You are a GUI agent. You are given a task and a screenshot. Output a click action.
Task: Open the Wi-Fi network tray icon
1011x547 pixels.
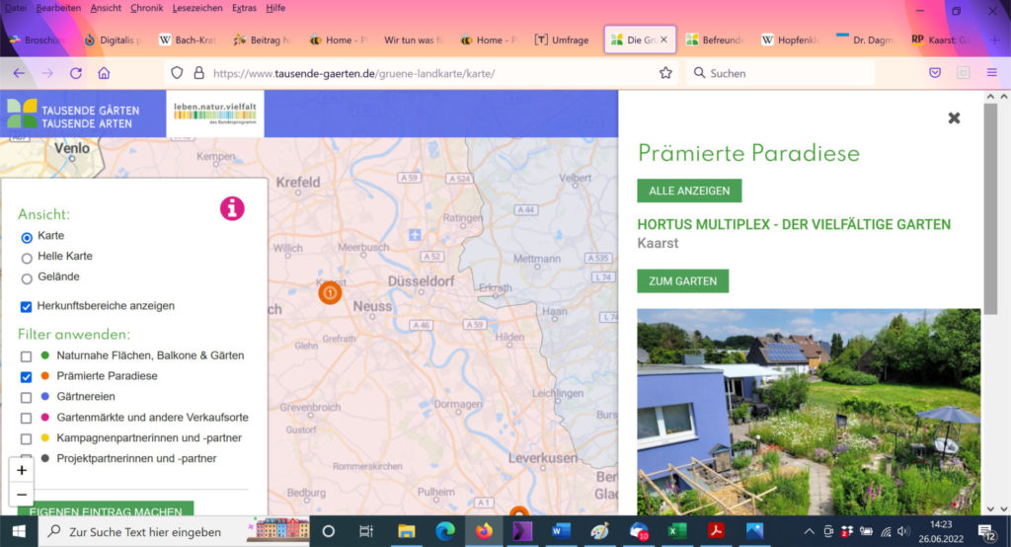[x=886, y=531]
